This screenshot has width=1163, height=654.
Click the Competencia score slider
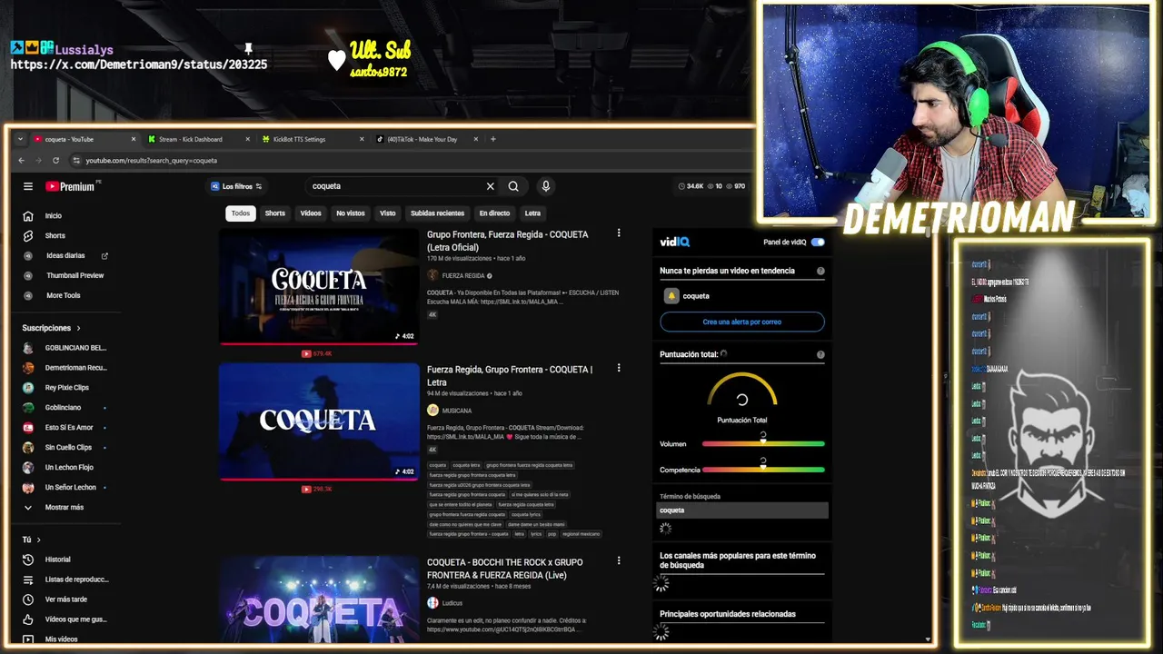tap(763, 470)
